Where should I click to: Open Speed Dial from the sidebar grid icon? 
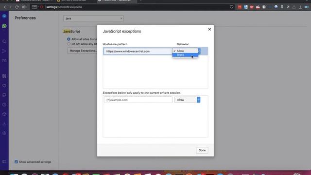coord(4,76)
